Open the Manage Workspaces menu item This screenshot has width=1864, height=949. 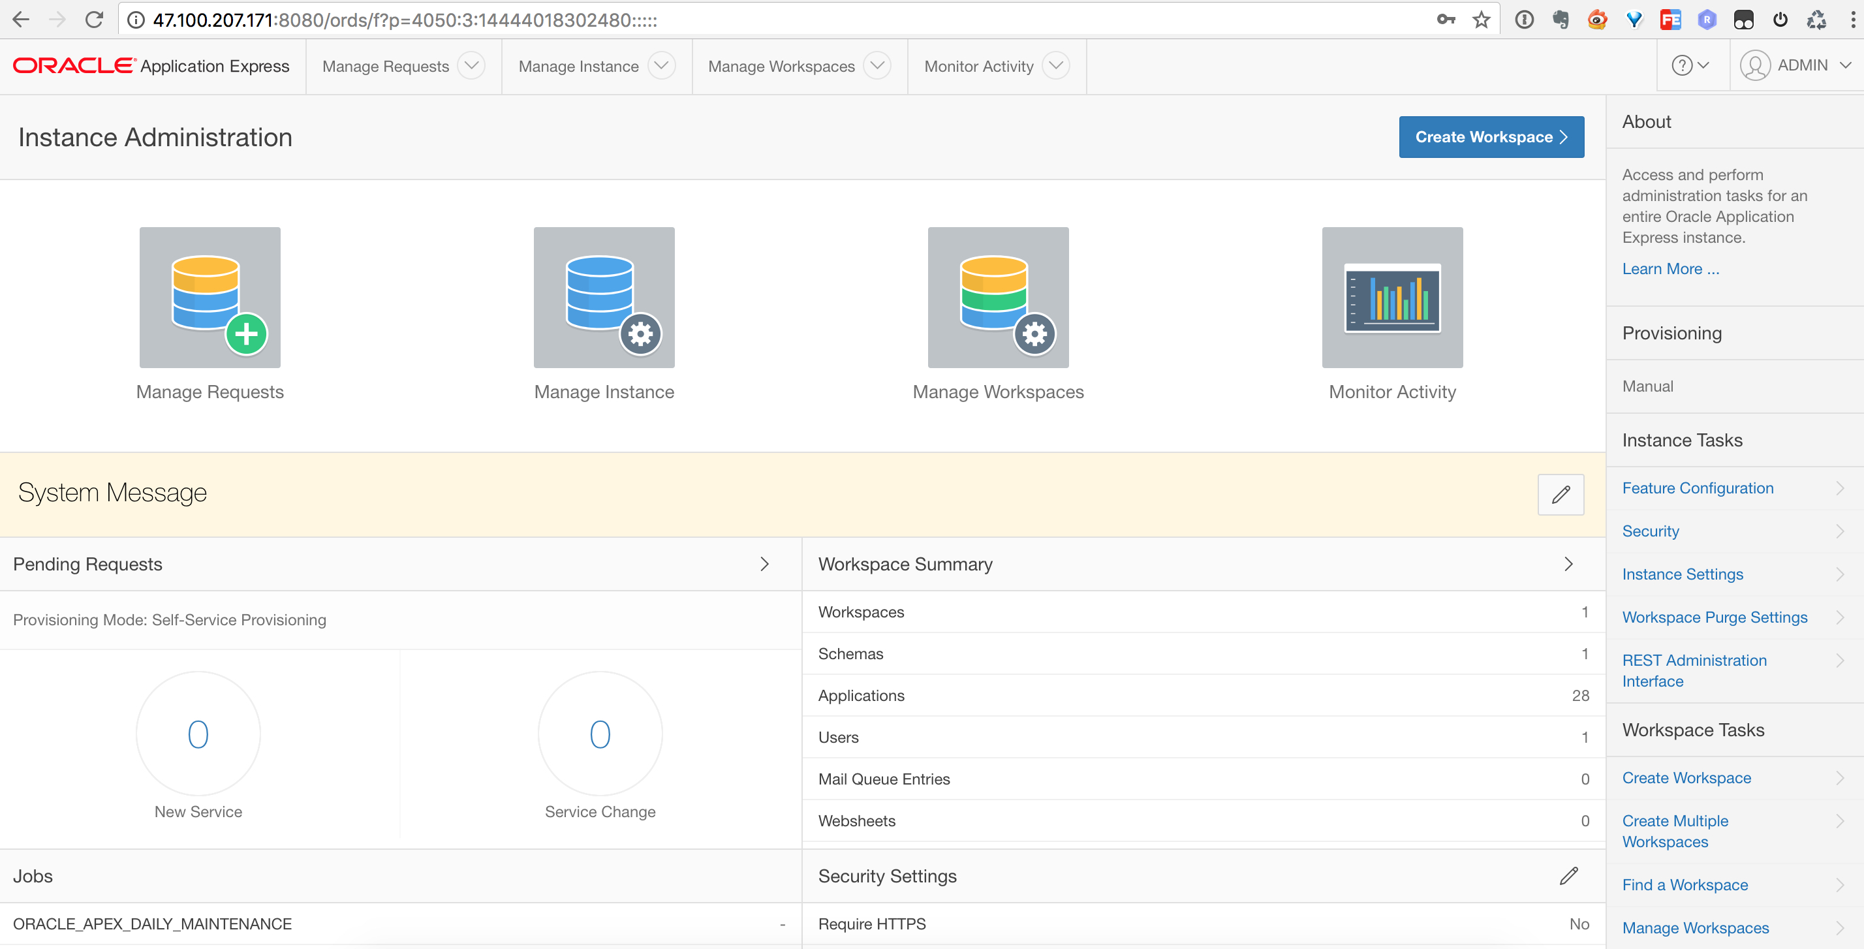pyautogui.click(x=781, y=67)
